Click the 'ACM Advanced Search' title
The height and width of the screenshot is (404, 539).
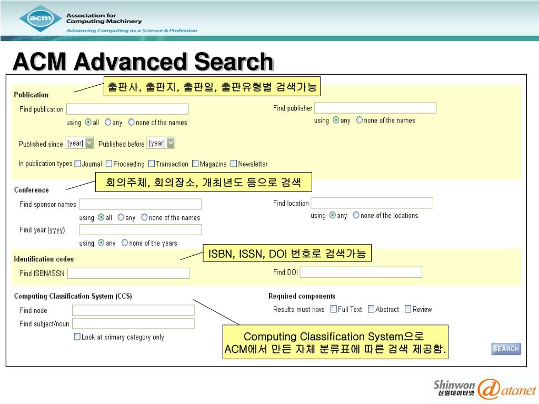(143, 62)
